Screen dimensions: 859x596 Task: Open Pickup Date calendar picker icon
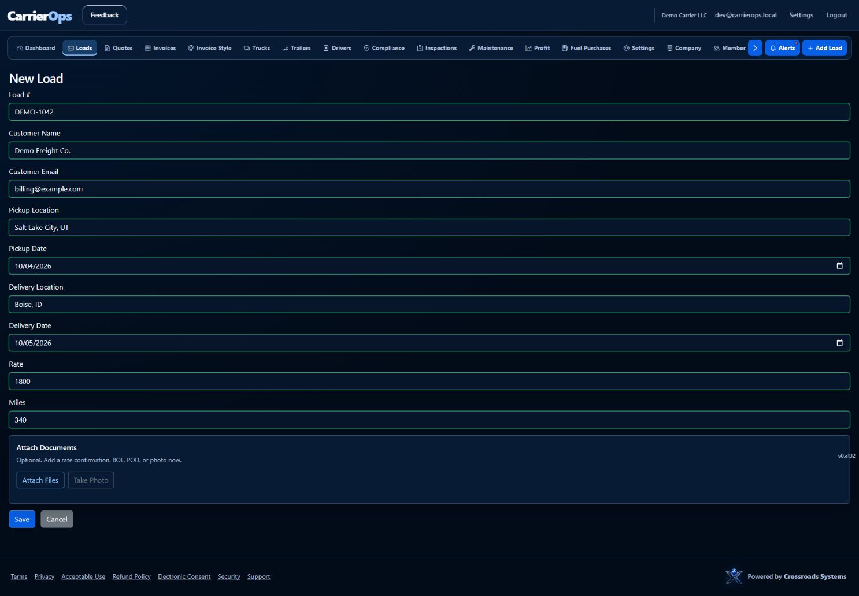point(839,266)
